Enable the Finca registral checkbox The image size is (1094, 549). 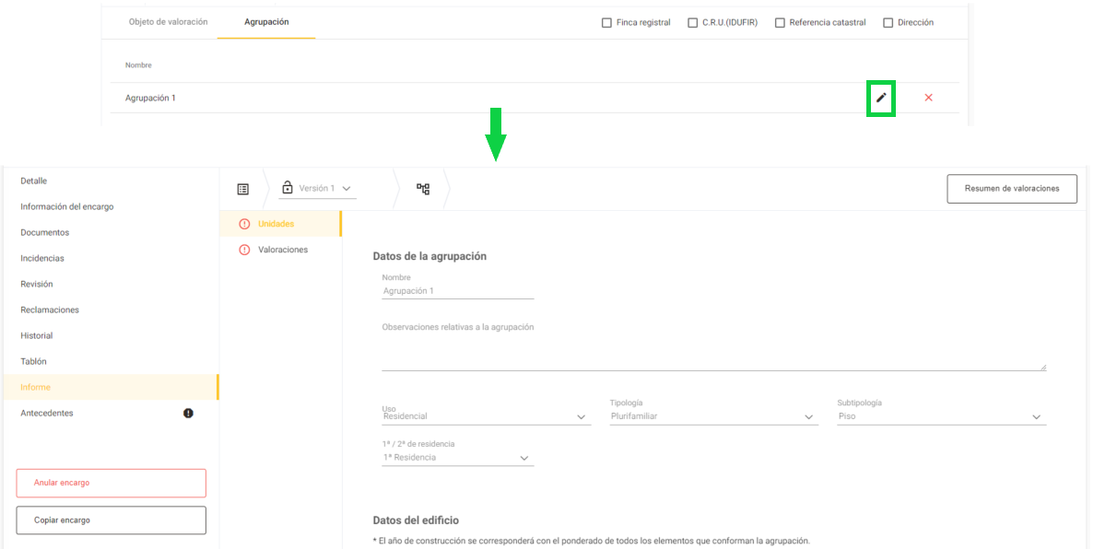606,22
